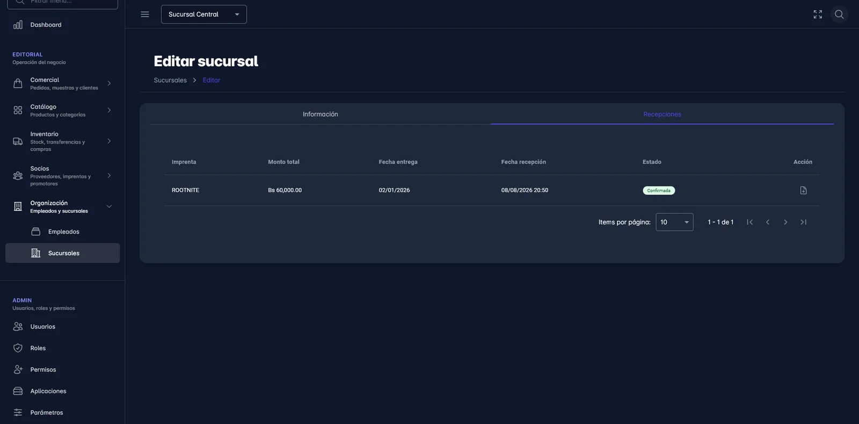This screenshot has width=859, height=424.
Task: Open the search magnifier icon
Action: pyautogui.click(x=839, y=15)
